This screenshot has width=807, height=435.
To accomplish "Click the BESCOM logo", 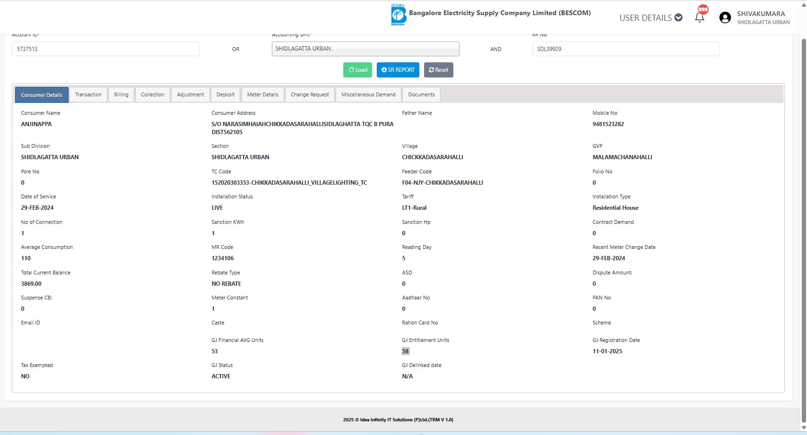I will 398,15.
